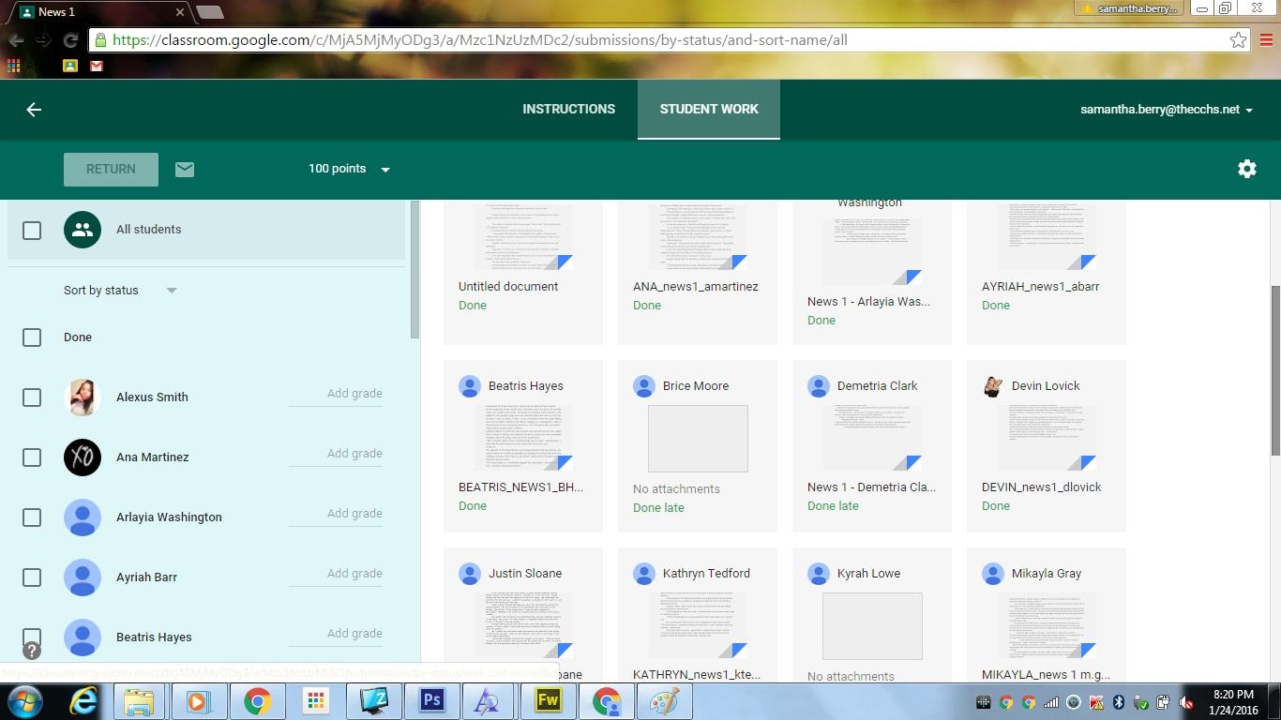The width and height of the screenshot is (1281, 720).
Task: Click Arlayia Washington's avatar in student list
Action: coord(83,517)
